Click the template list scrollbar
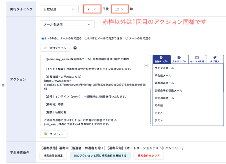This screenshot has width=226, height=164. [x=223, y=78]
